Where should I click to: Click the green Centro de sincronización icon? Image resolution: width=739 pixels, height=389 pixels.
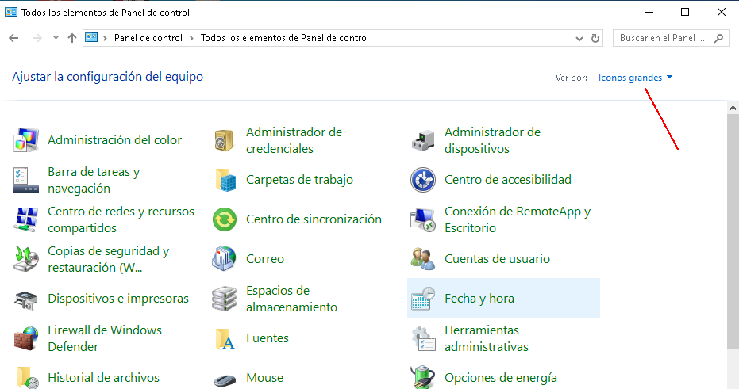tap(225, 219)
